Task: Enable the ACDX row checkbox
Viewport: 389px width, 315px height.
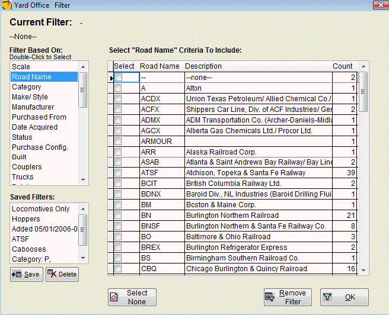Action: point(118,98)
